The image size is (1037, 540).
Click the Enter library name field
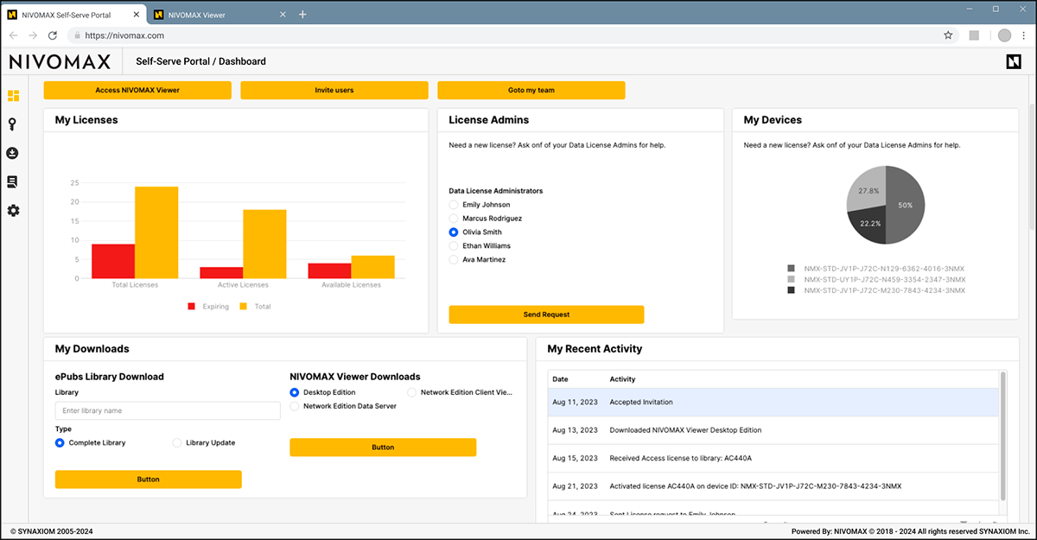[x=167, y=410]
